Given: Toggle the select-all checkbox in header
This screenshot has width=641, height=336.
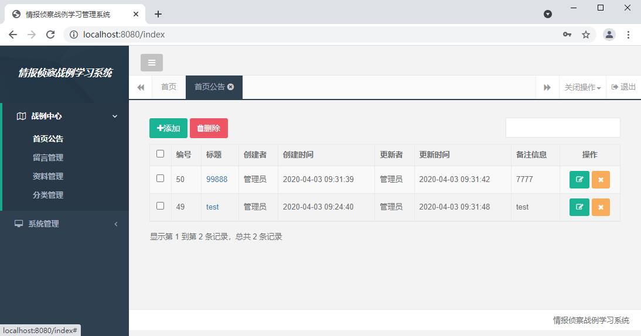Looking at the screenshot, I should (x=161, y=154).
